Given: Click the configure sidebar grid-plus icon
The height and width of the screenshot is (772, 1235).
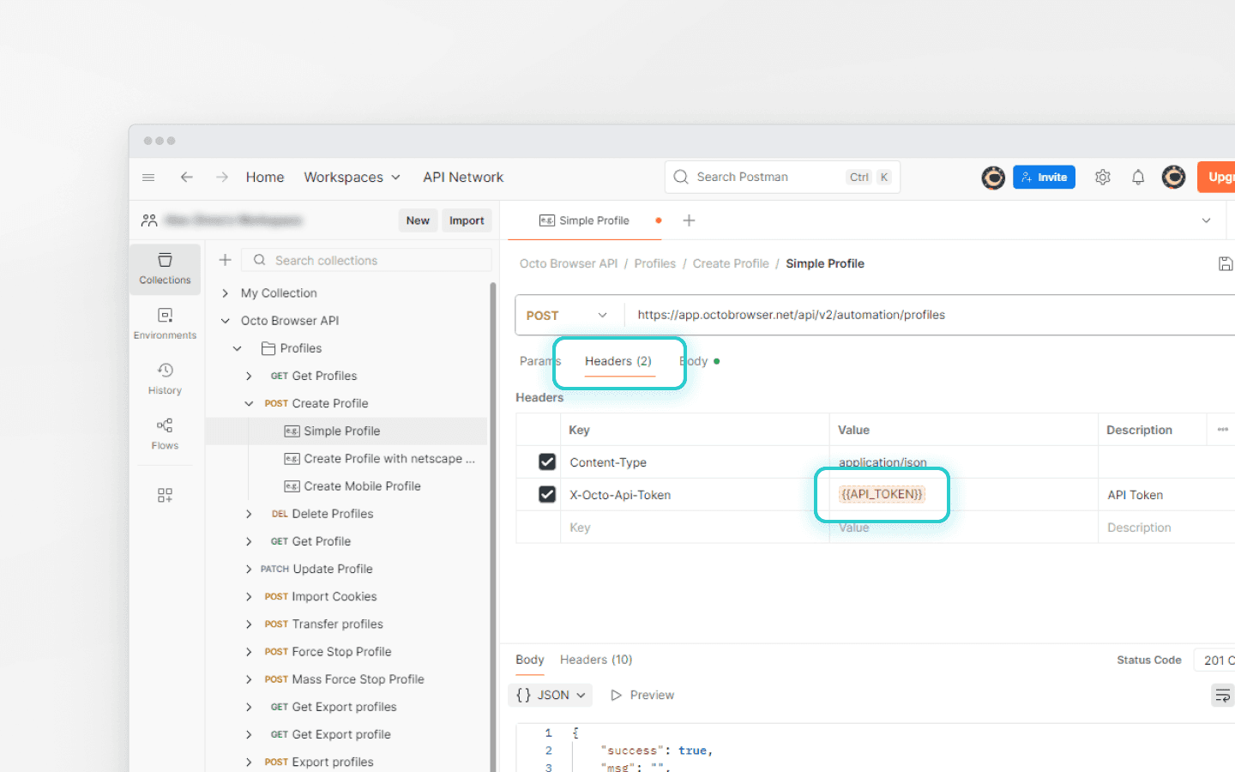Looking at the screenshot, I should (165, 495).
